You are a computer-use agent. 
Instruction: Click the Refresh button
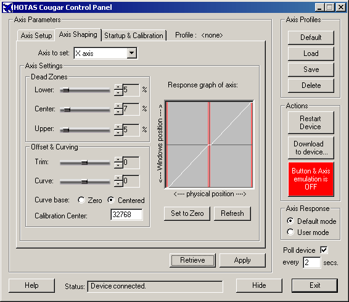(232, 213)
